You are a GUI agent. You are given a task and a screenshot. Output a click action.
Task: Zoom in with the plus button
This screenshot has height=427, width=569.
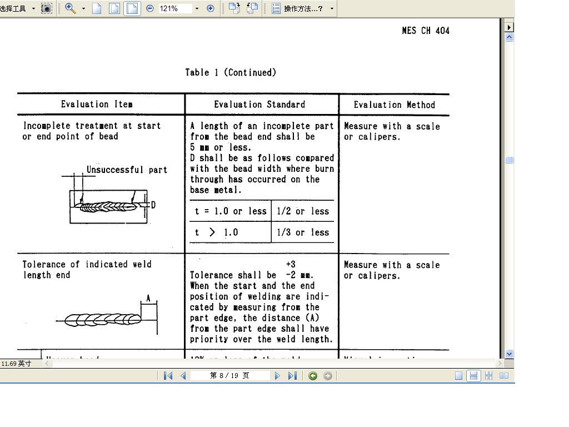tap(211, 8)
